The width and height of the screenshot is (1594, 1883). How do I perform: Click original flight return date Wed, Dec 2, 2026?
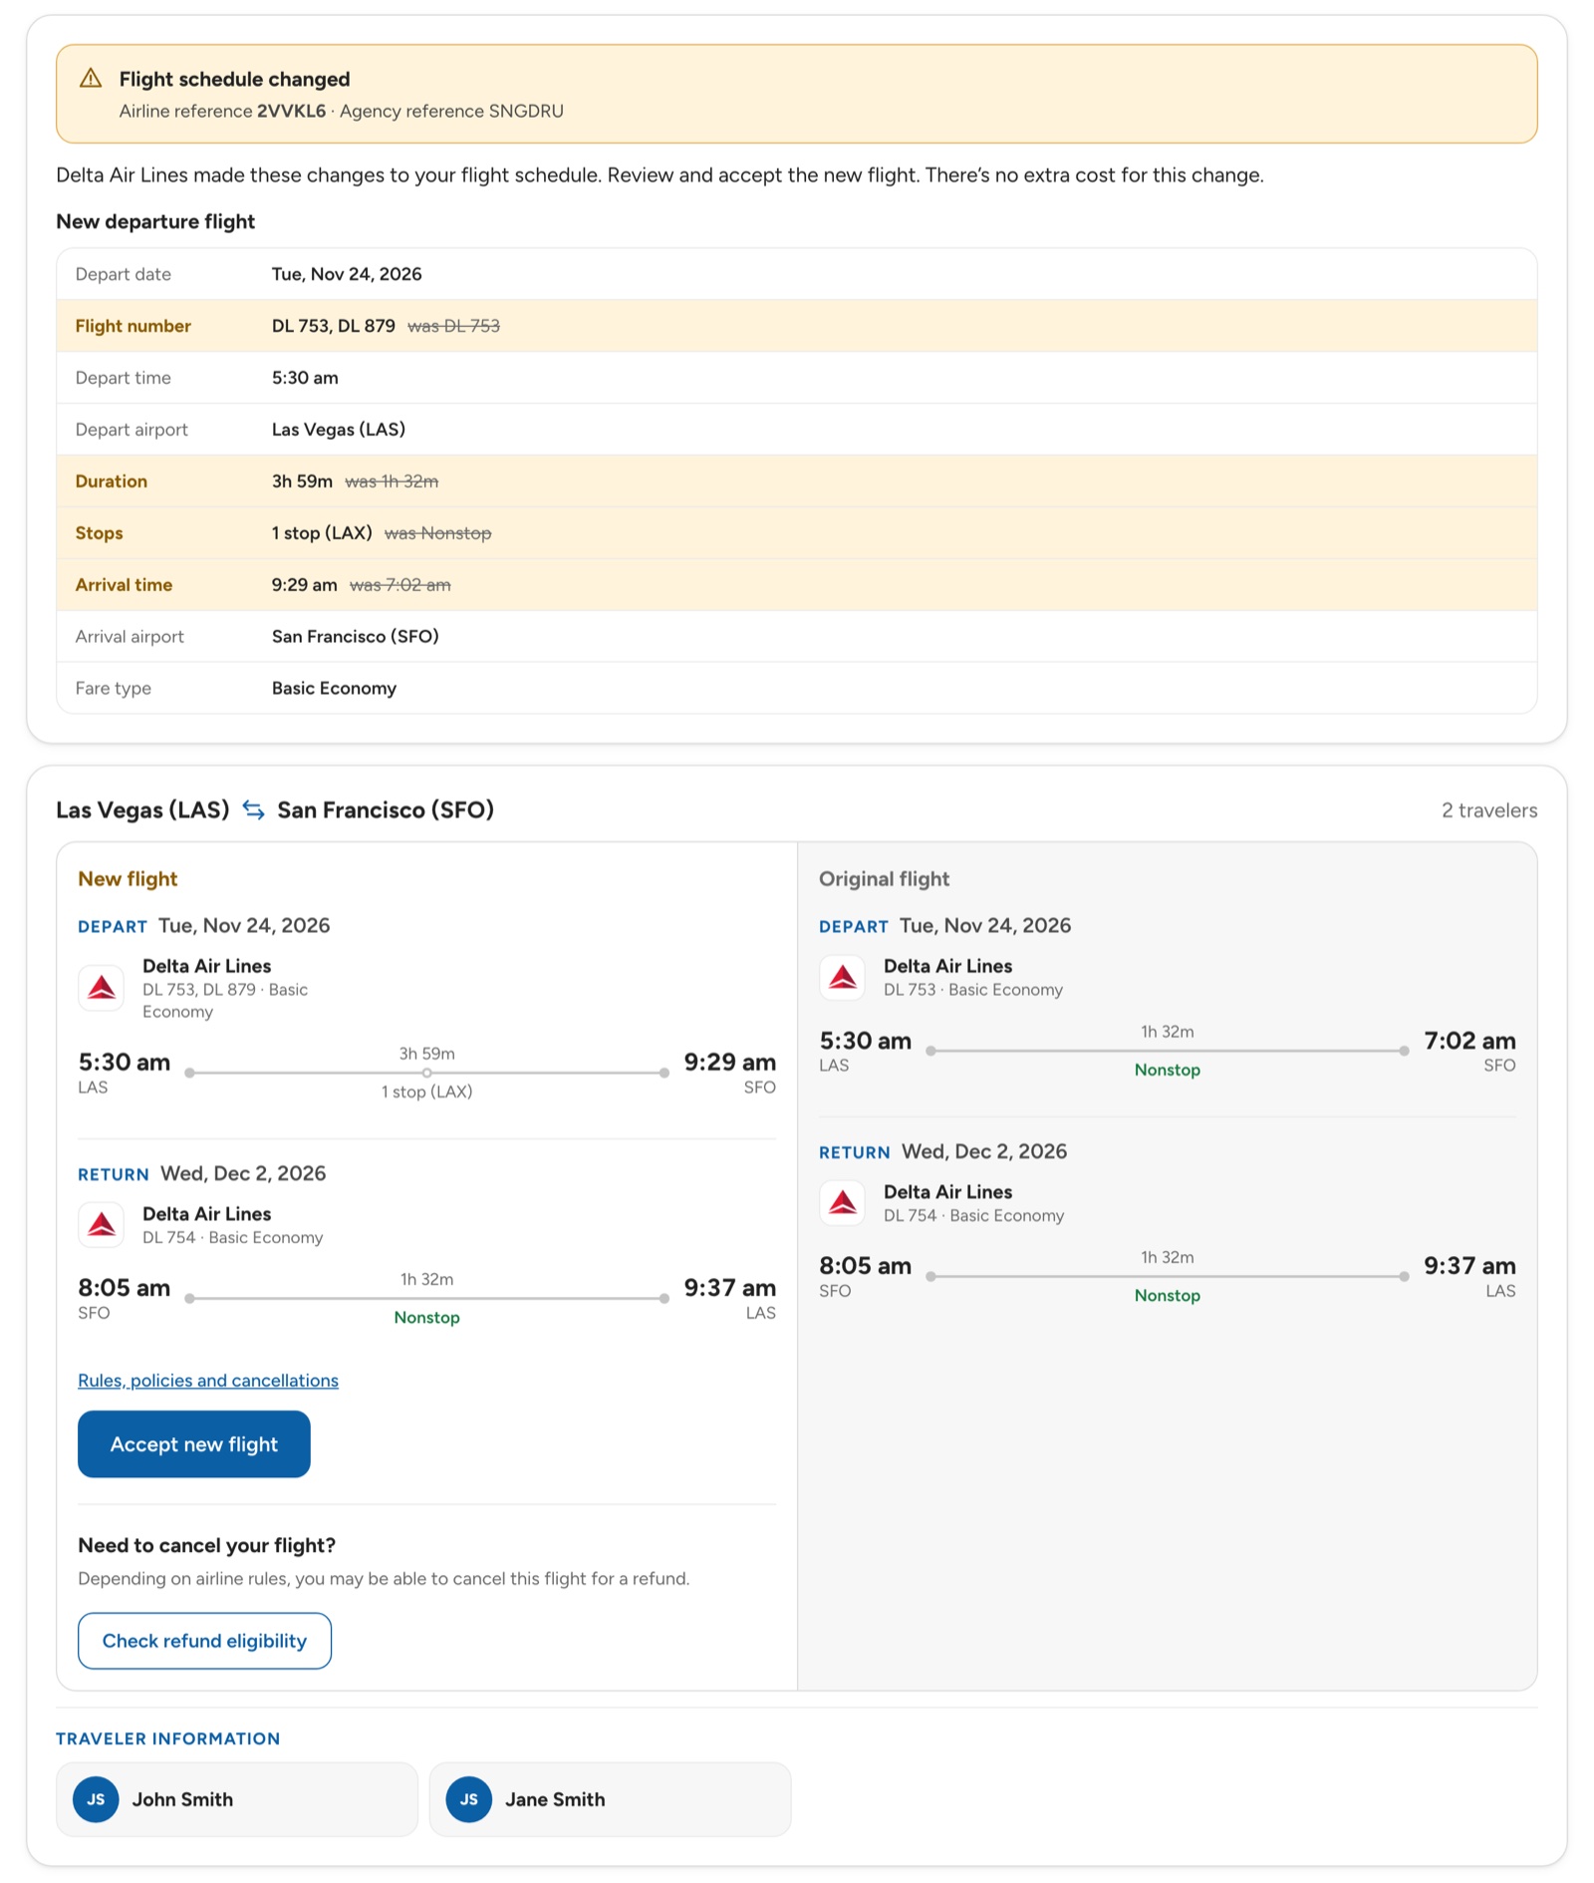point(984,1151)
